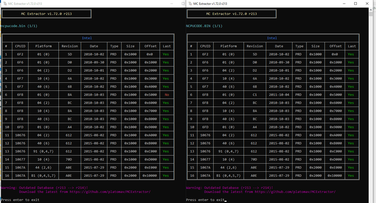The height and width of the screenshot is (203, 376).
Task: Maximize the right MC Extractor window
Action: point(356,4)
